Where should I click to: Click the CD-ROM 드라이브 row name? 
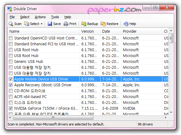click(30, 91)
